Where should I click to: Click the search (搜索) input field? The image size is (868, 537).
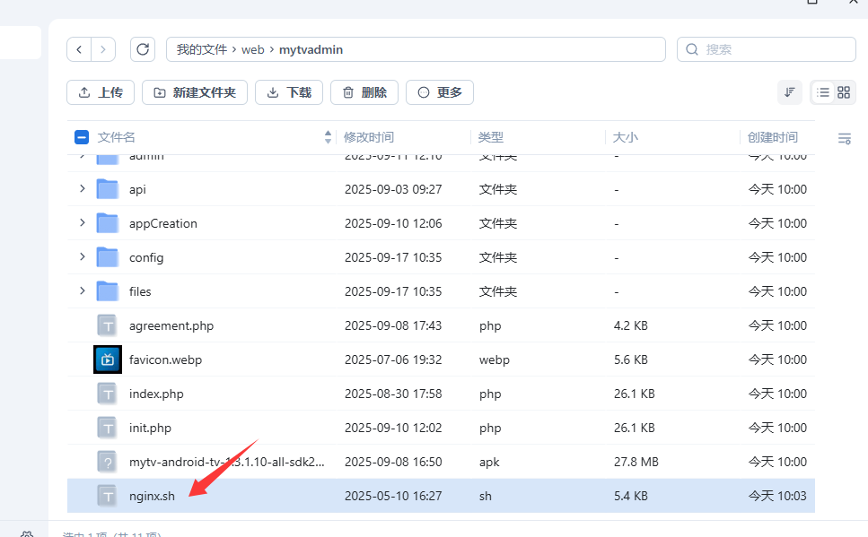click(772, 49)
